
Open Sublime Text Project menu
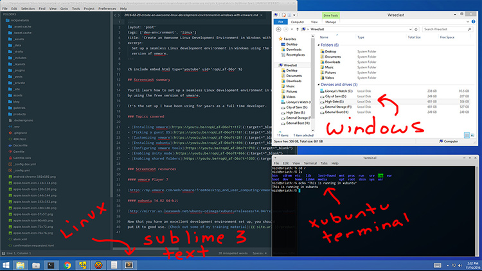[89, 8]
